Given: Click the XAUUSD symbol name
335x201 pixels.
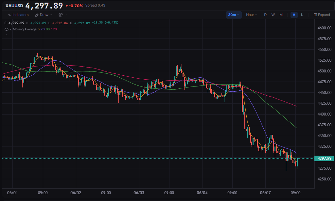Looking at the screenshot, I should (14, 6).
